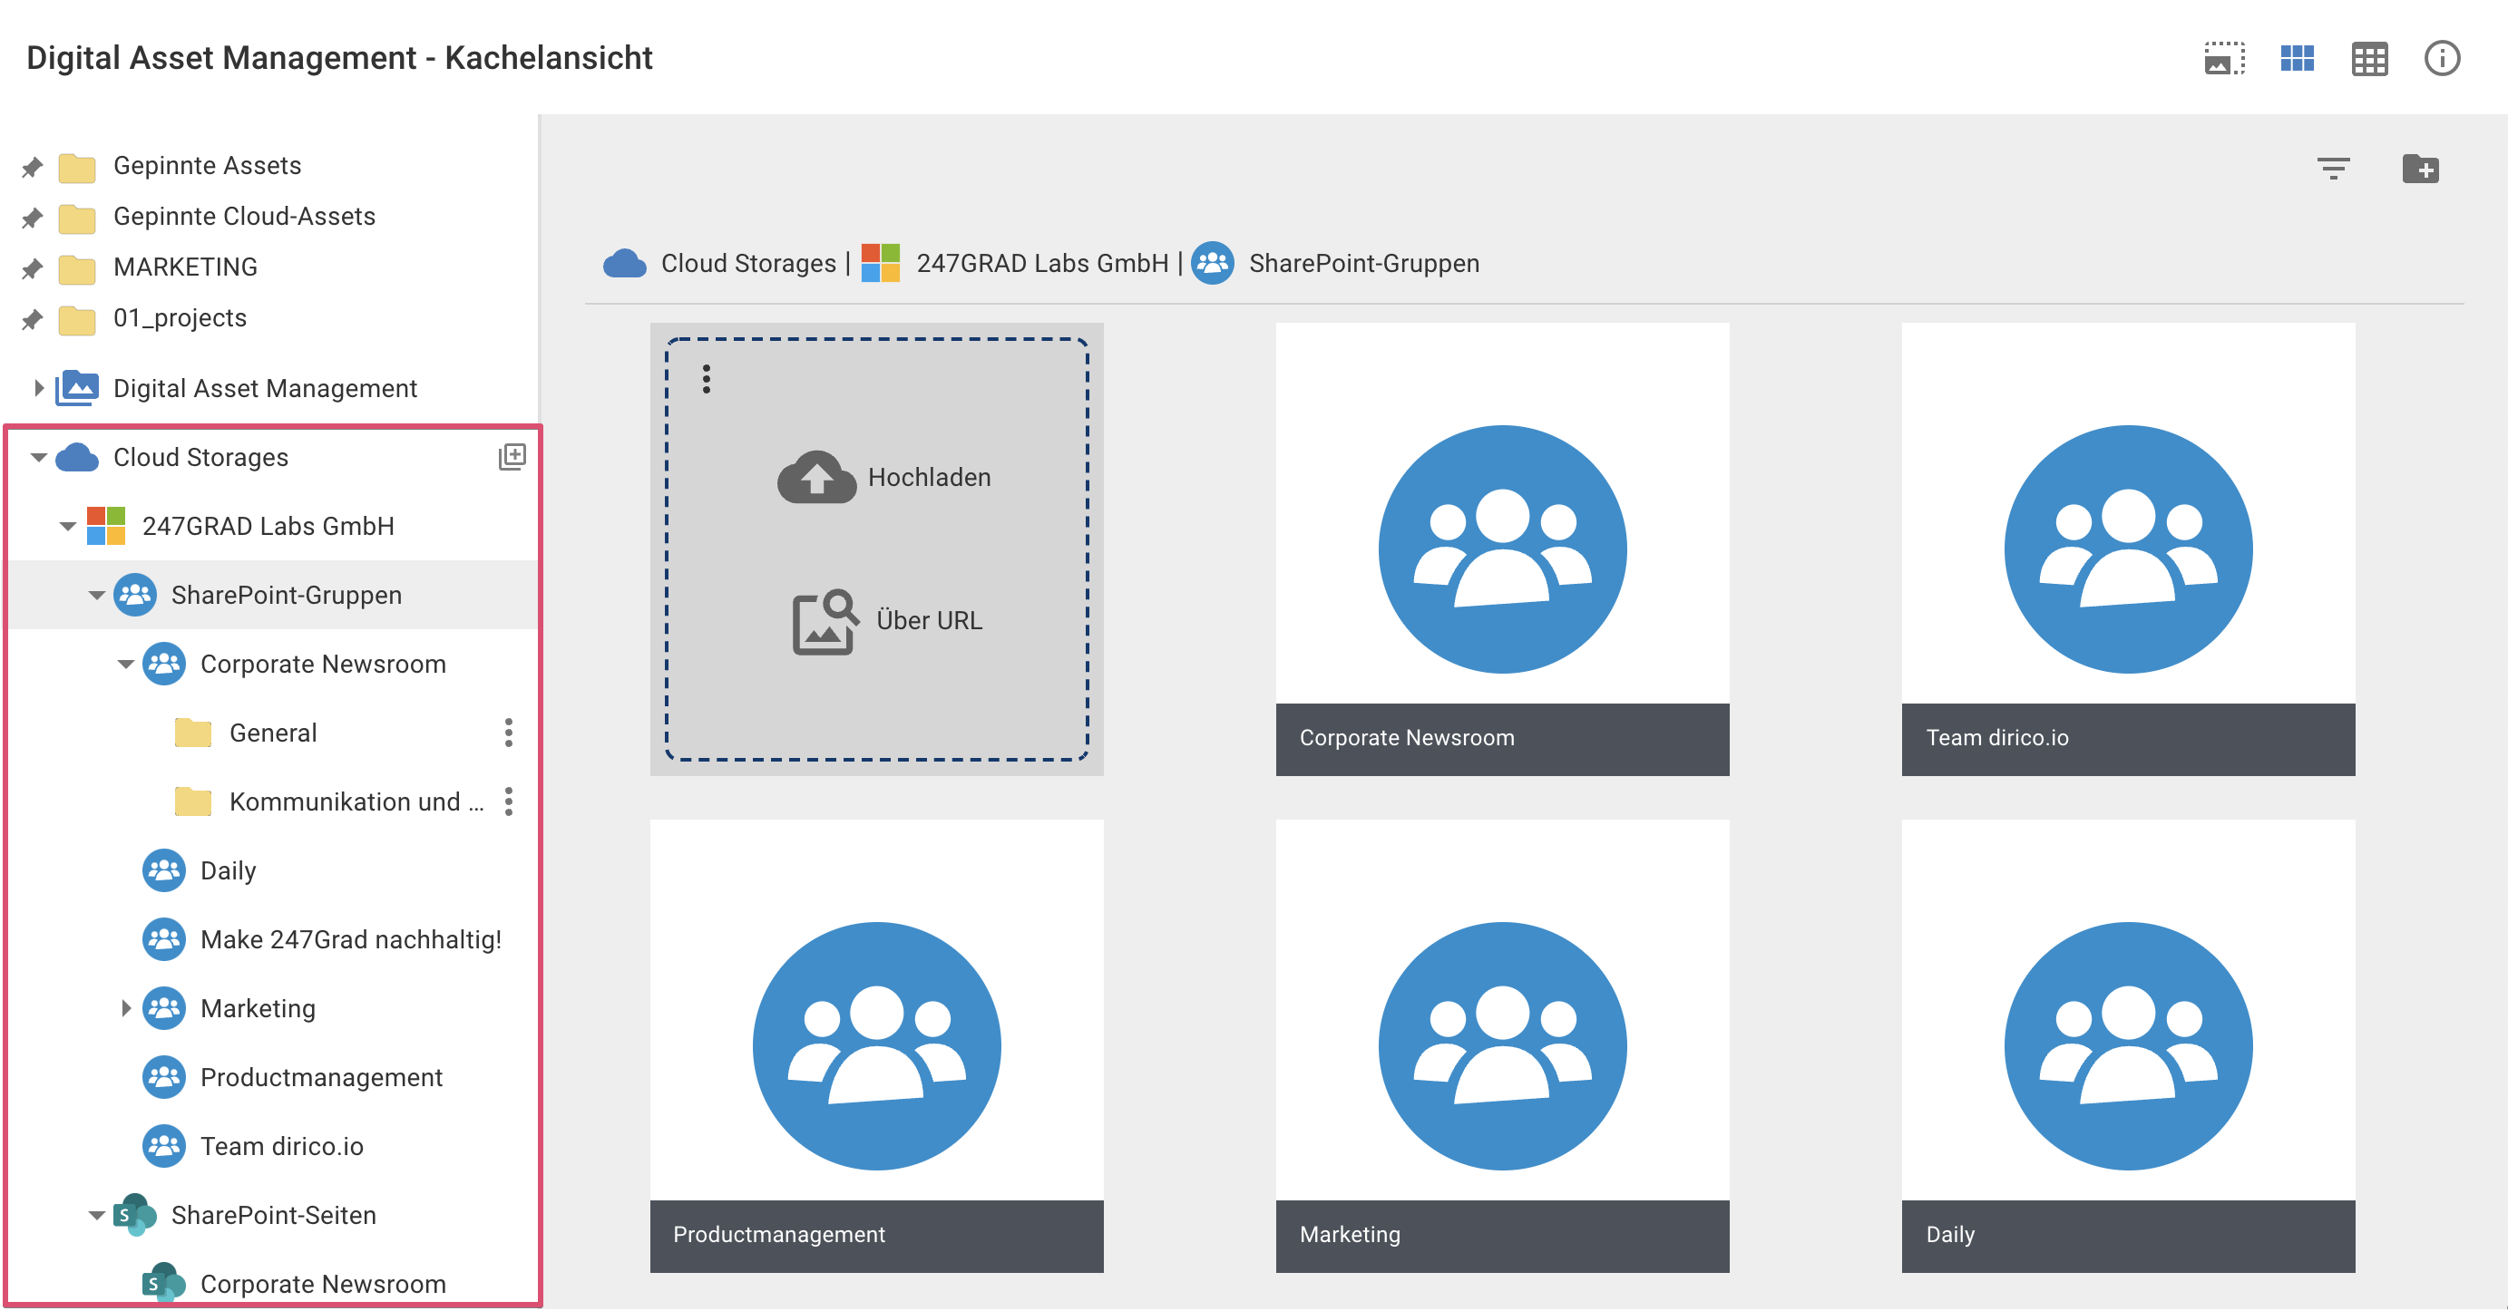Click the cloud icon in the breadcrumb
This screenshot has width=2508, height=1311.
pyautogui.click(x=625, y=264)
